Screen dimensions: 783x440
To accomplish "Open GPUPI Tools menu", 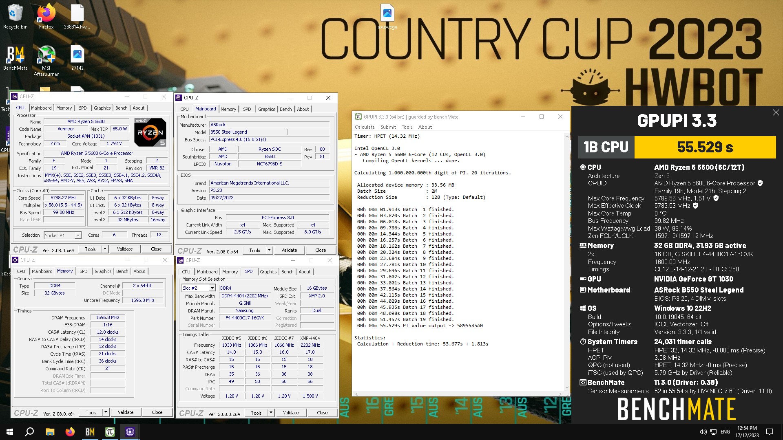I will [x=407, y=127].
